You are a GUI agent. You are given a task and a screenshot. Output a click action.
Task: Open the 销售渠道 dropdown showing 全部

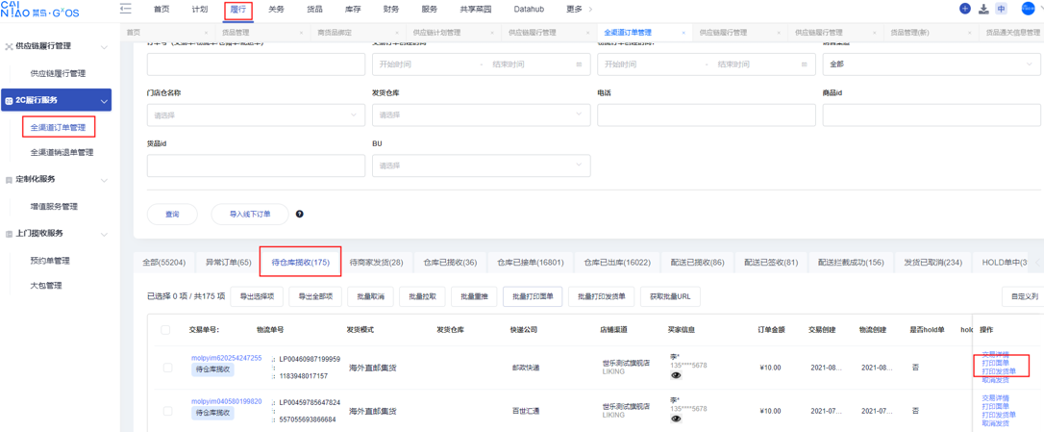(932, 64)
